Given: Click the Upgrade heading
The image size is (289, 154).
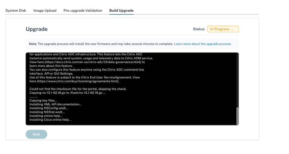Looking at the screenshot, I should (x=37, y=29).
